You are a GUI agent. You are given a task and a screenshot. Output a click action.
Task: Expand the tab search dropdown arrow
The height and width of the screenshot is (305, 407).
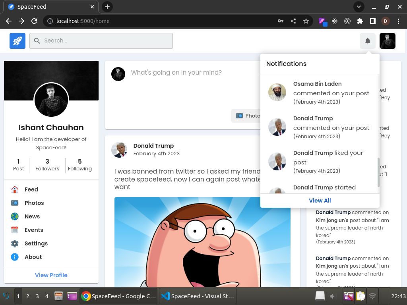[x=359, y=7]
